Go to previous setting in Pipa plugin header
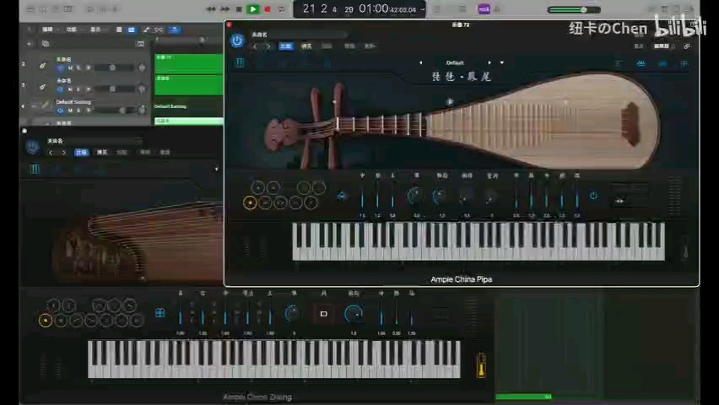This screenshot has height=405, width=719. pyautogui.click(x=255, y=46)
